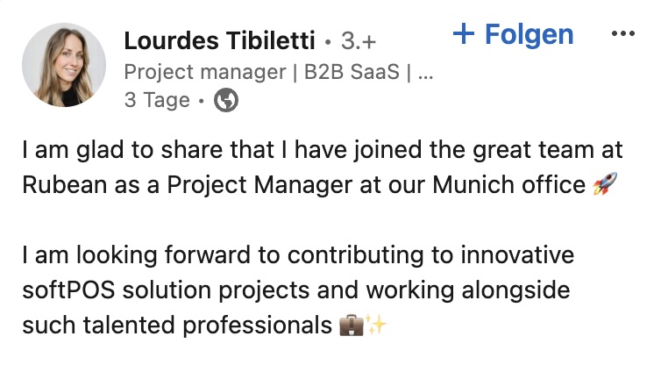Open Lourdes Tibiletti's profile photo
Viewport: 661px width, 372px height.
pyautogui.click(x=63, y=65)
